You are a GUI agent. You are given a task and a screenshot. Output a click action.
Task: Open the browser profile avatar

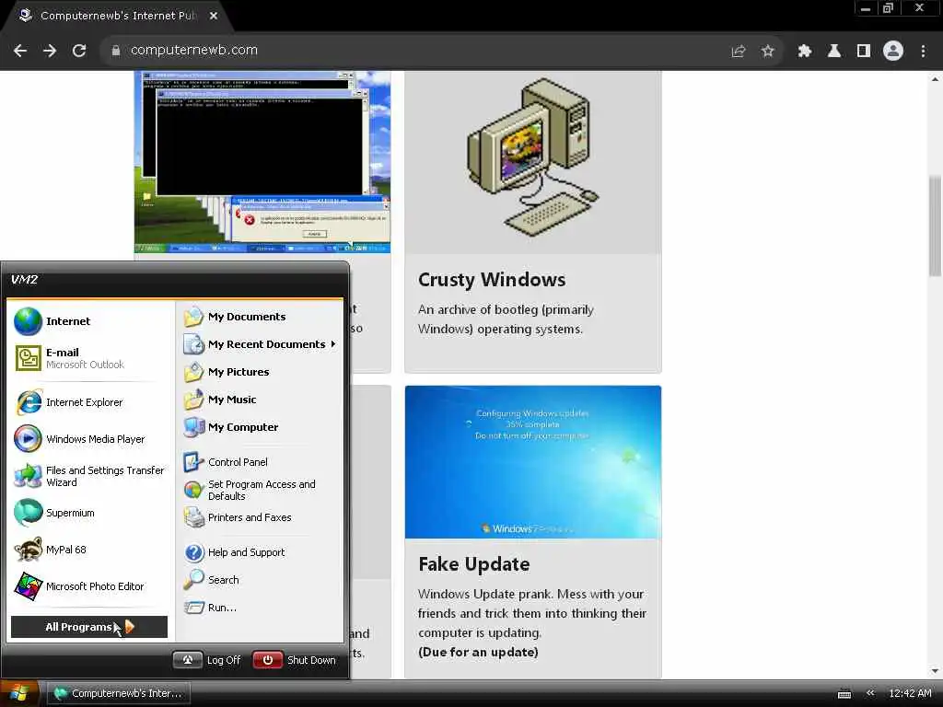click(893, 52)
